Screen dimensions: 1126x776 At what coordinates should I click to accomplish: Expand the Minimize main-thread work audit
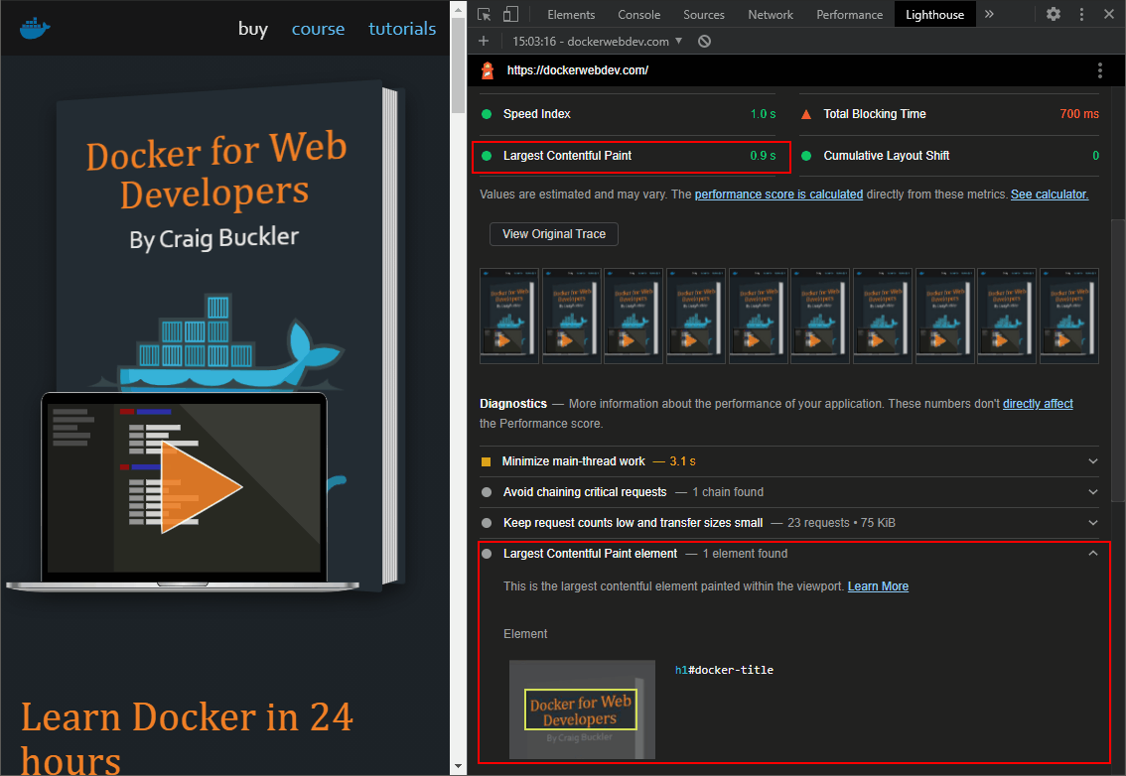click(x=1093, y=461)
